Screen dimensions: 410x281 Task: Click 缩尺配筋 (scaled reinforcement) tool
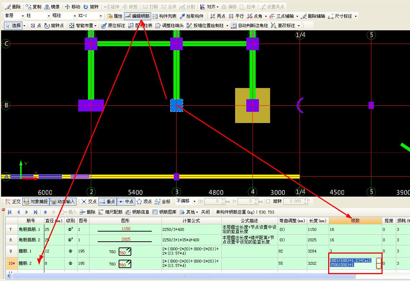click(111, 212)
